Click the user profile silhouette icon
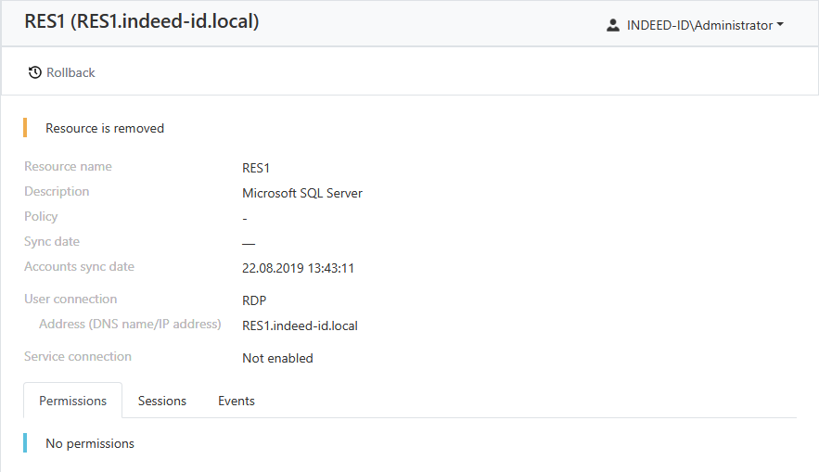 point(612,26)
